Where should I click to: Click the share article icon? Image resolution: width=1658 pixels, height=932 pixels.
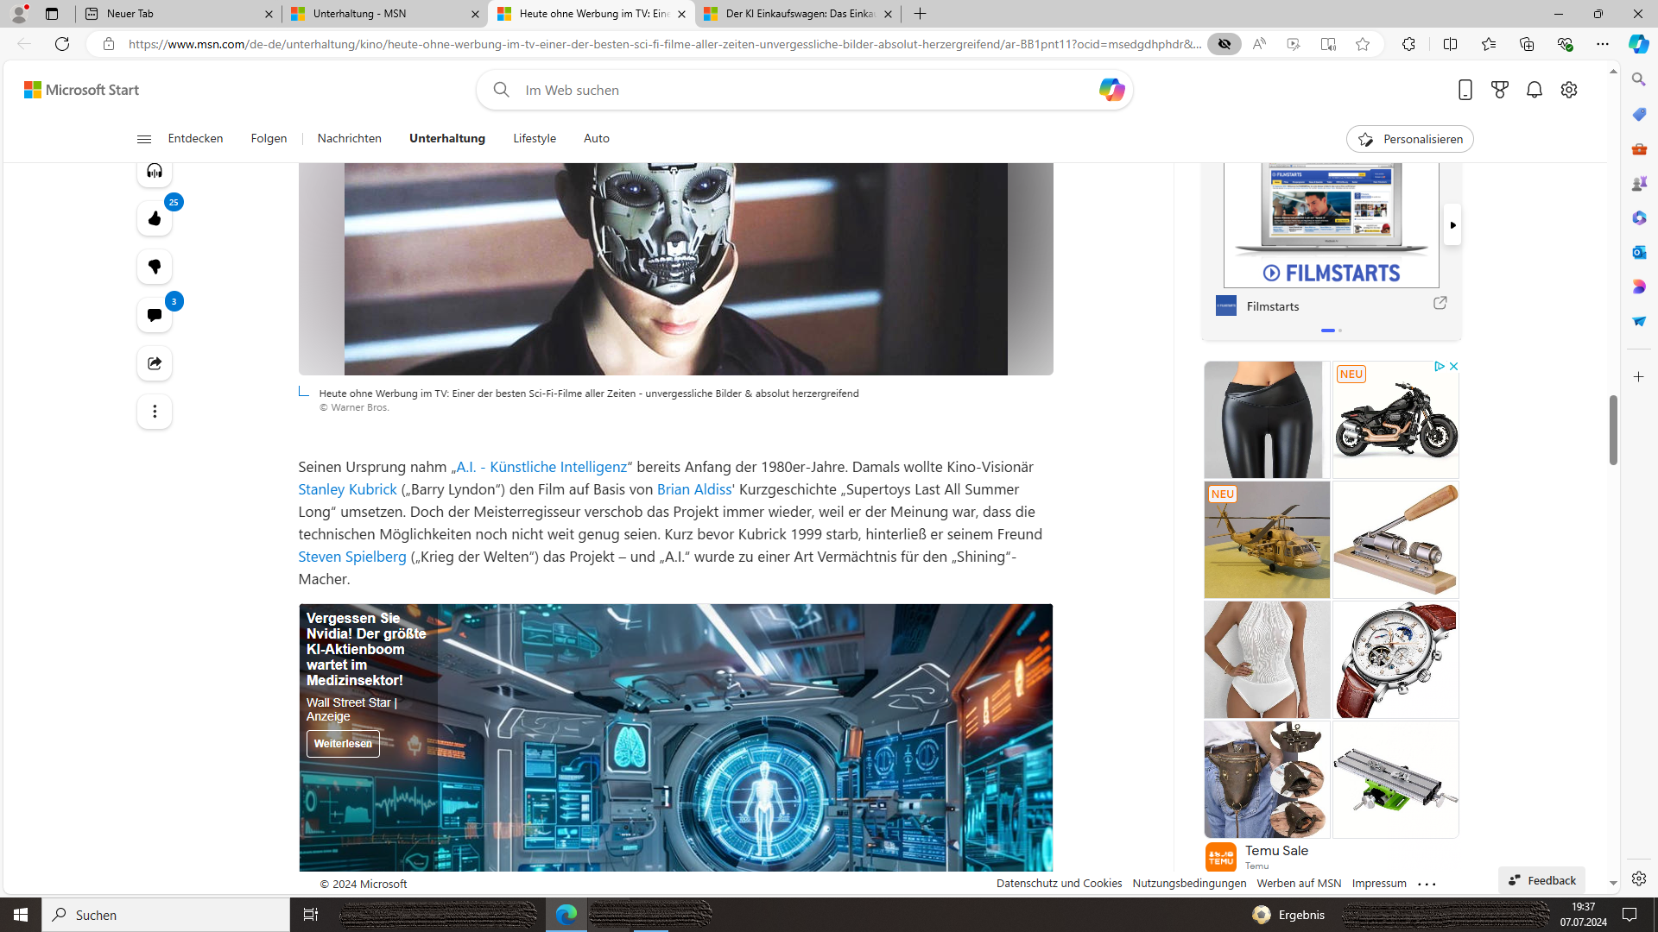click(155, 363)
